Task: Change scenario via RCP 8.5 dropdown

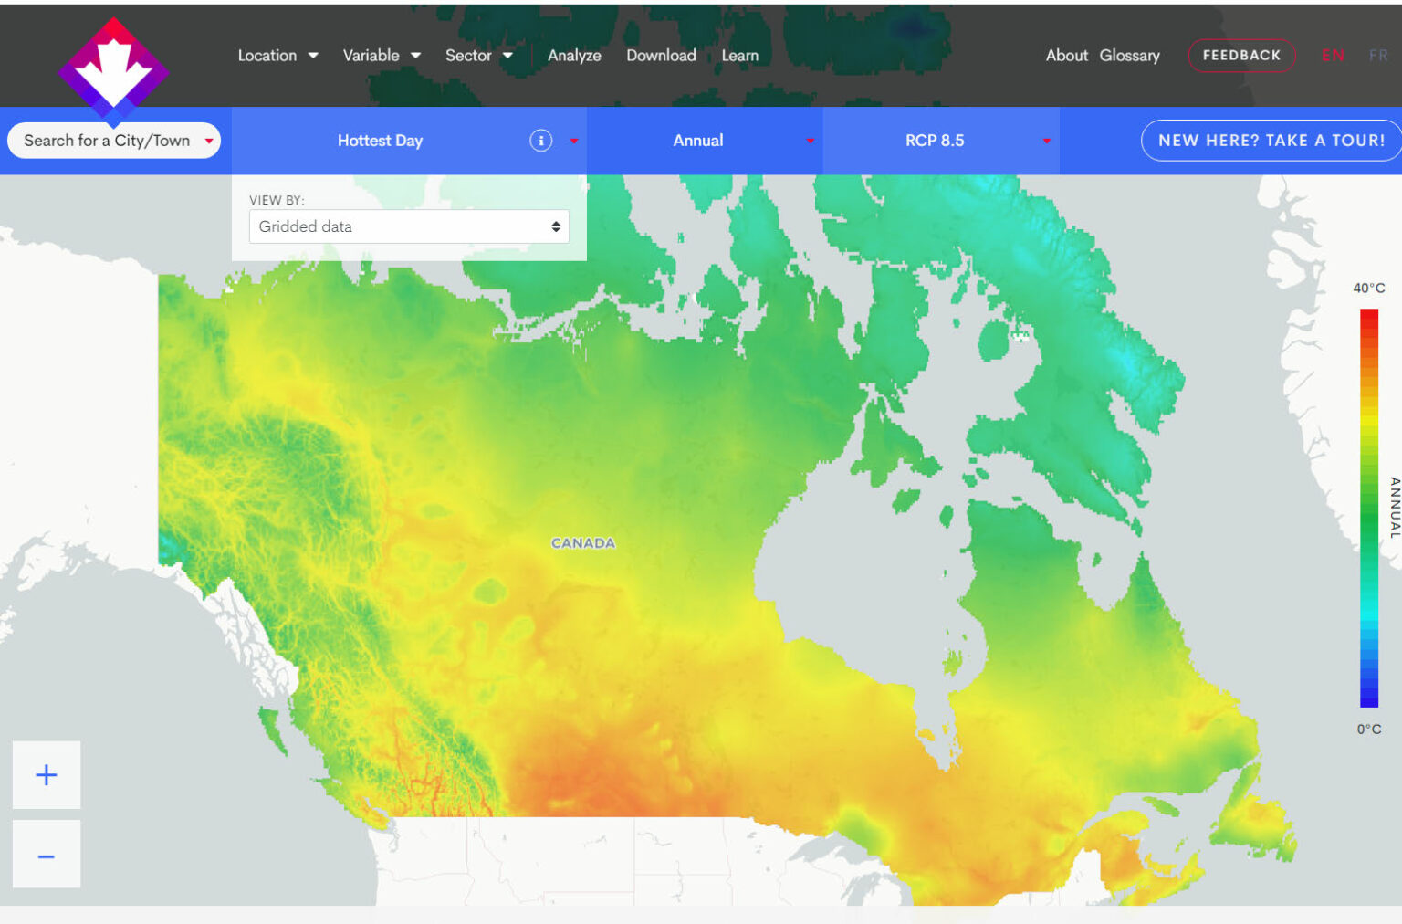Action: click(x=1046, y=141)
